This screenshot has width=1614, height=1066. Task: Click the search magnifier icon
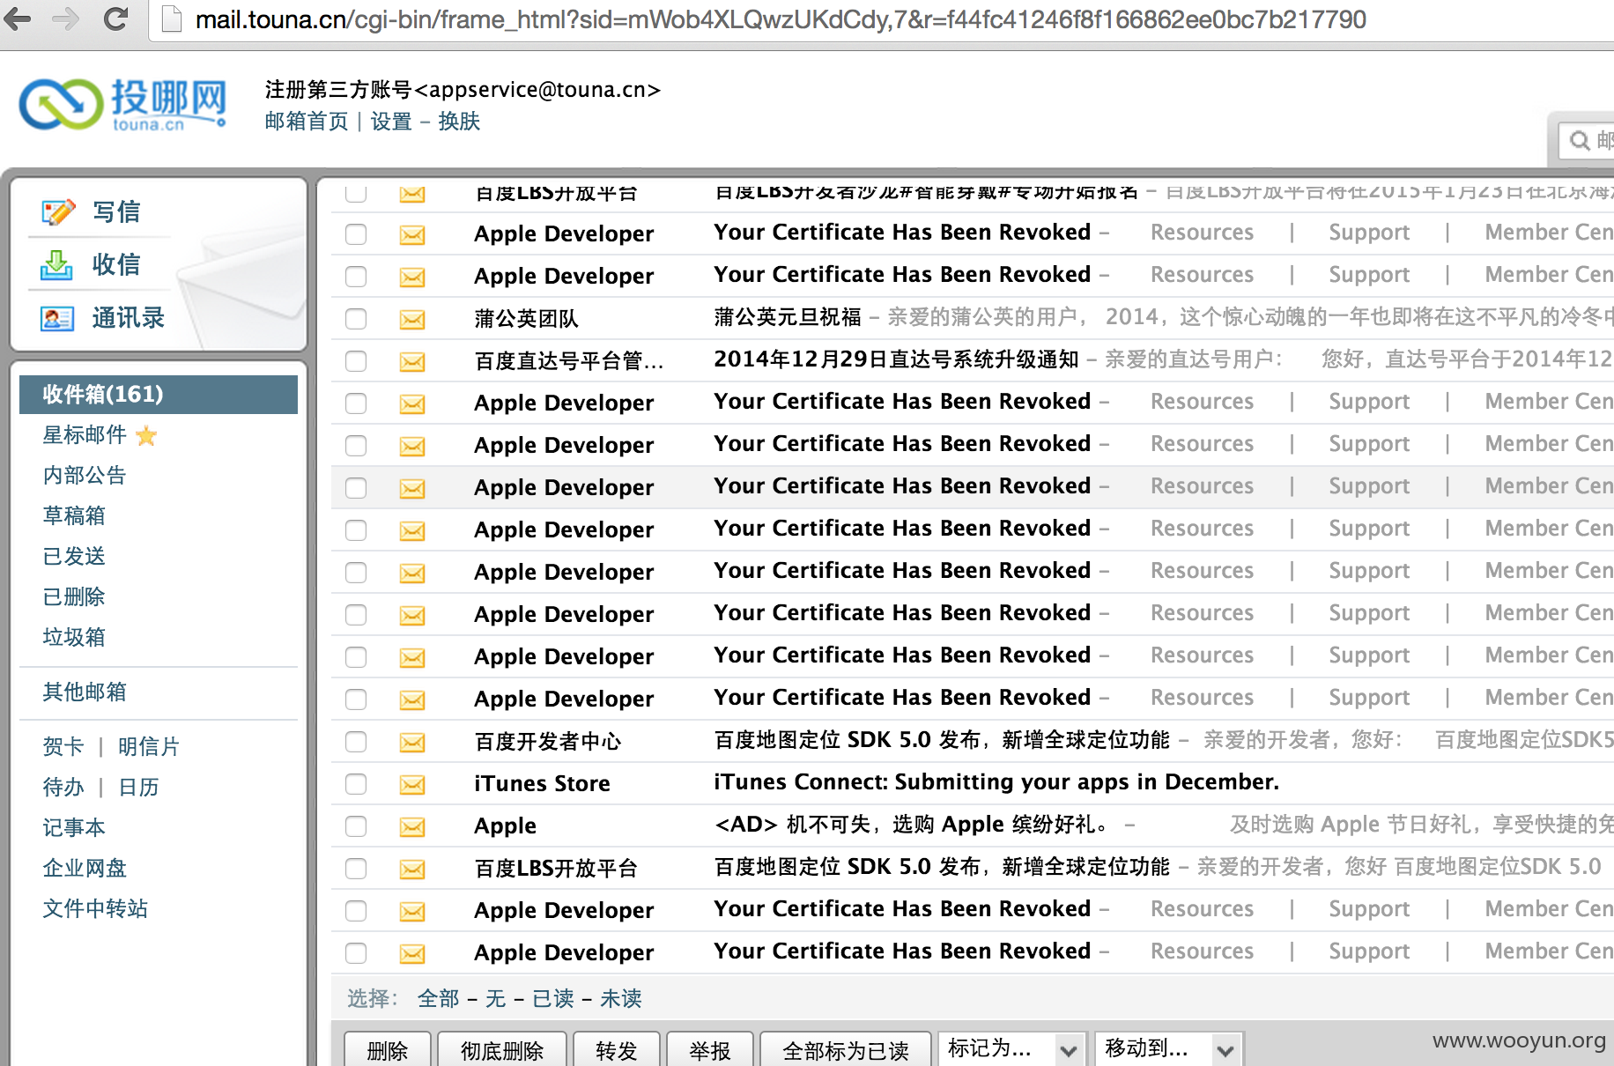pyautogui.click(x=1581, y=141)
